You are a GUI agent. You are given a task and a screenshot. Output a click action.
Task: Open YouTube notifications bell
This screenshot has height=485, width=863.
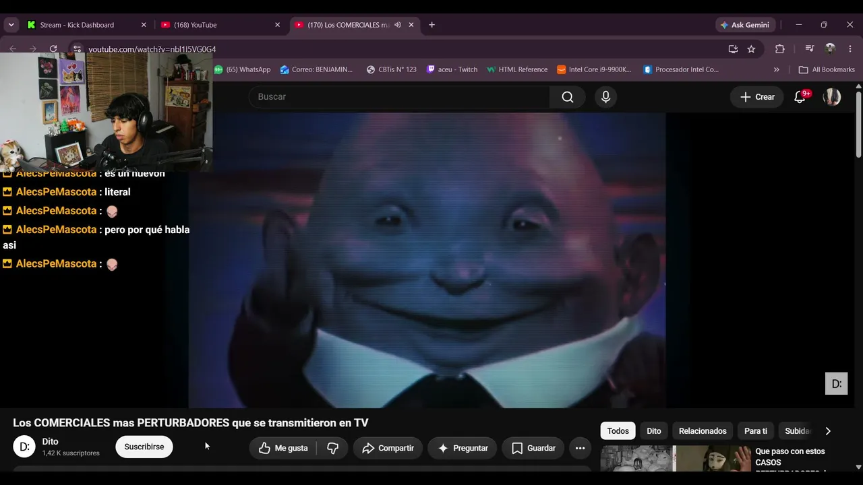pyautogui.click(x=800, y=97)
